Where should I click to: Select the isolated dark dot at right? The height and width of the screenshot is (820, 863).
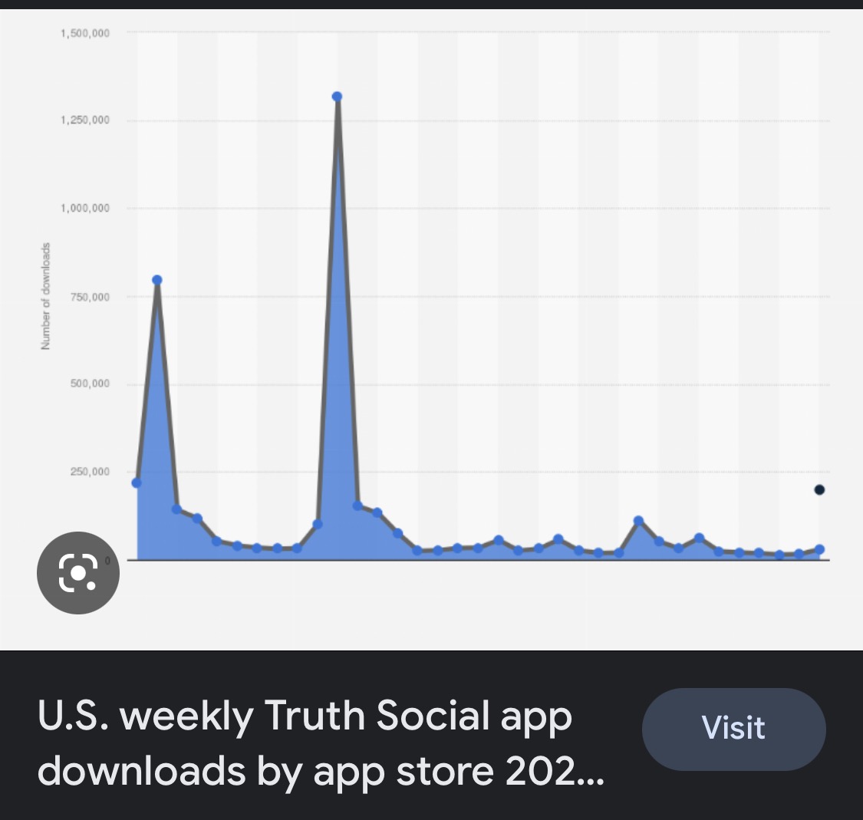(x=819, y=489)
